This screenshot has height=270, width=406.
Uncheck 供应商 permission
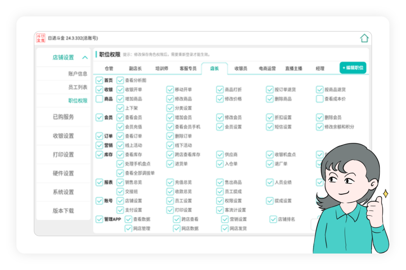point(220,155)
